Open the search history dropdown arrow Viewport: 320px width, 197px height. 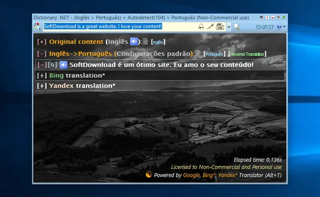(x=229, y=27)
